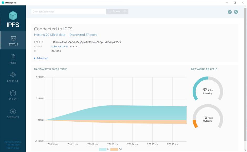Click the 7:55:10 am axis label
Screen dimensions: 247x152
53,144
